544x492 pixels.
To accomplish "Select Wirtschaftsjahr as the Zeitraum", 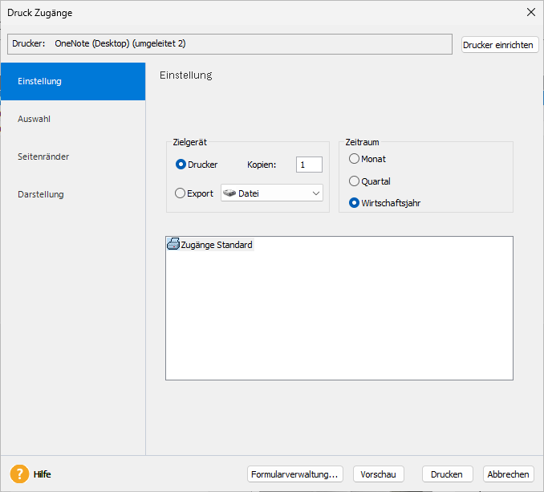I will point(354,203).
